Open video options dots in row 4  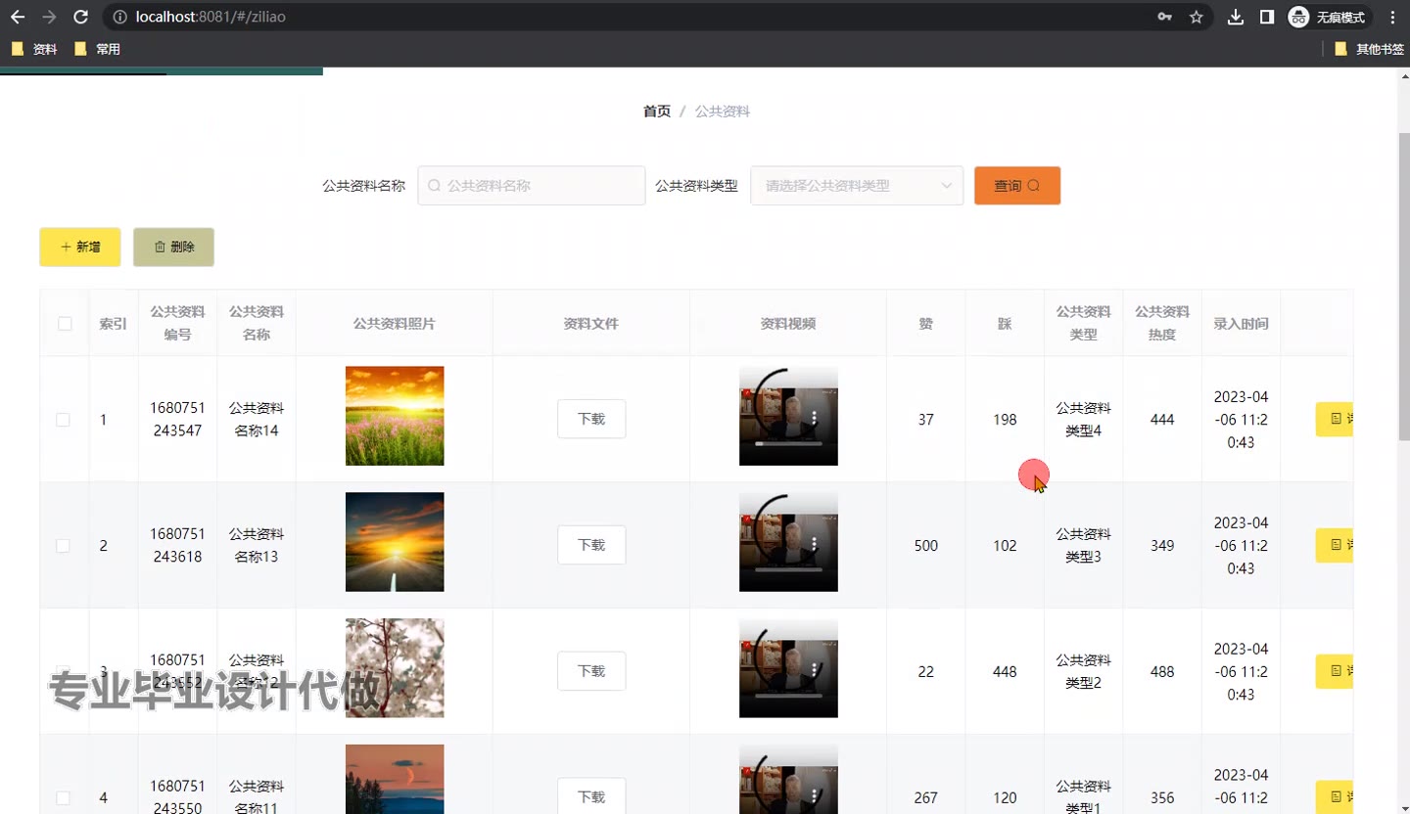pyautogui.click(x=815, y=796)
